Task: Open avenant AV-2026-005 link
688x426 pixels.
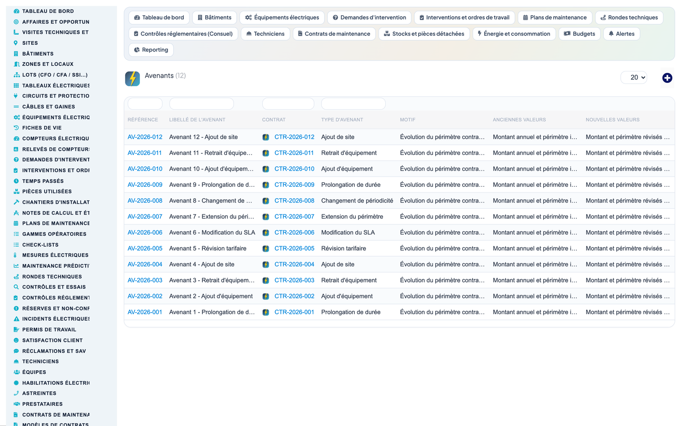Action: click(145, 249)
